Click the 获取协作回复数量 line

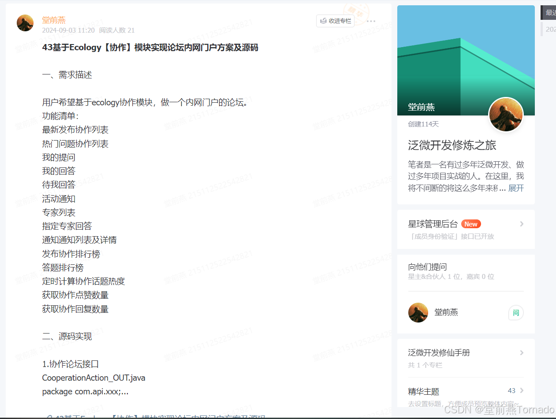(75, 309)
